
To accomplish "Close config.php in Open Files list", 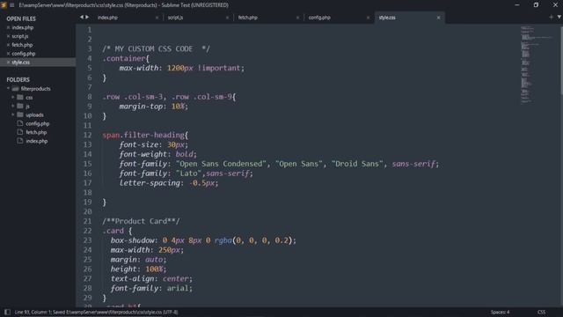I will pos(8,54).
